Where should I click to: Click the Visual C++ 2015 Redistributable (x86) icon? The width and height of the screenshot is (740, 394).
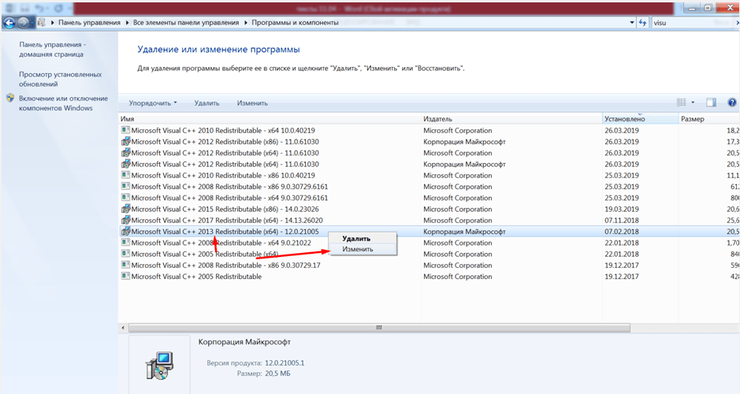click(x=125, y=210)
